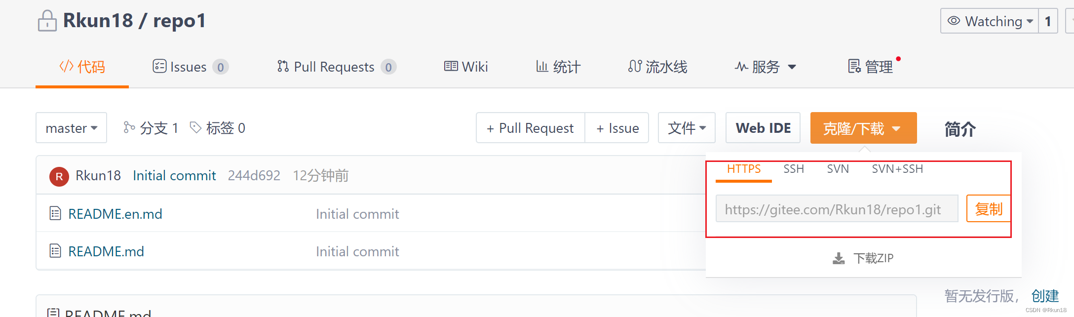Click the README.md file icon
Viewport: 1074px width, 317px height.
point(55,251)
